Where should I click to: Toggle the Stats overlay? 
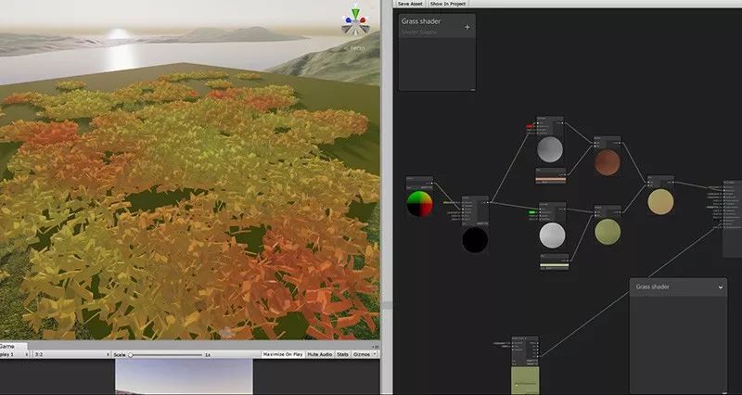tap(342, 354)
